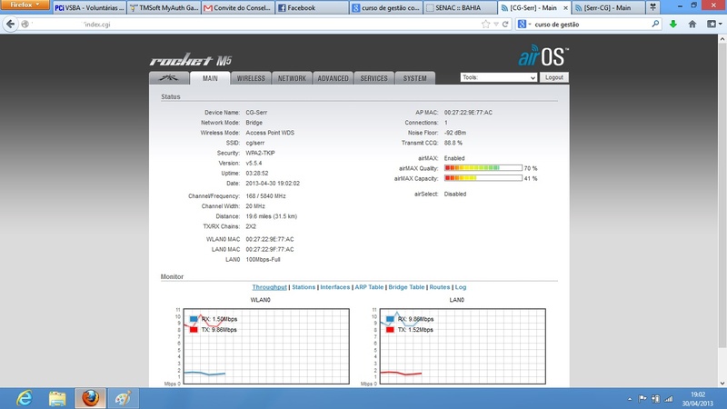Image resolution: width=727 pixels, height=409 pixels.
Task: Click the Action Center flag icon
Action: click(642, 398)
